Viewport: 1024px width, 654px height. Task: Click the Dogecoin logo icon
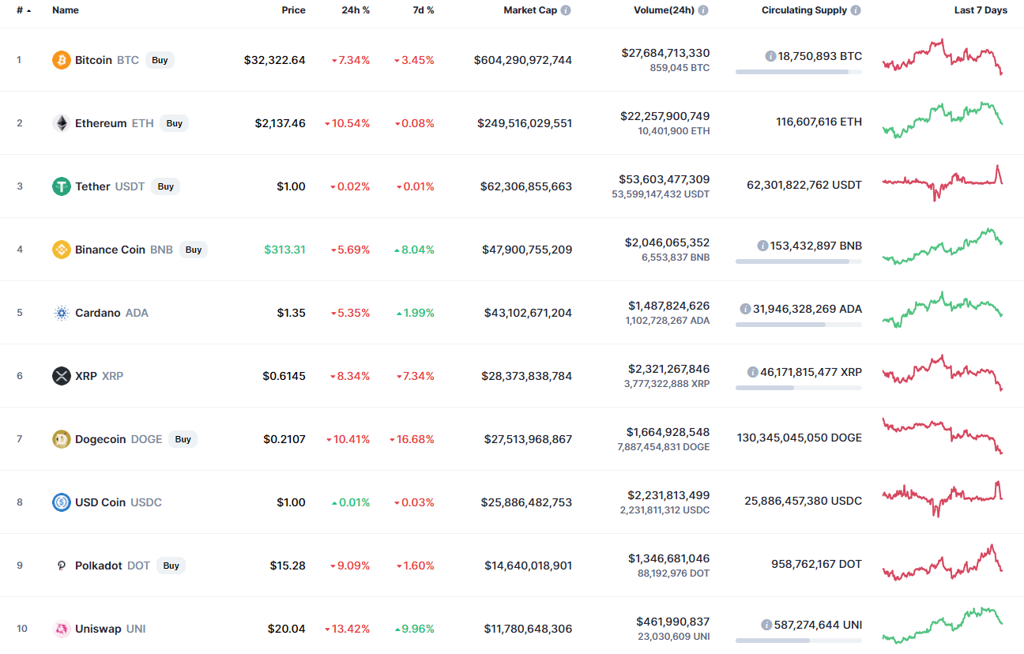click(x=61, y=439)
